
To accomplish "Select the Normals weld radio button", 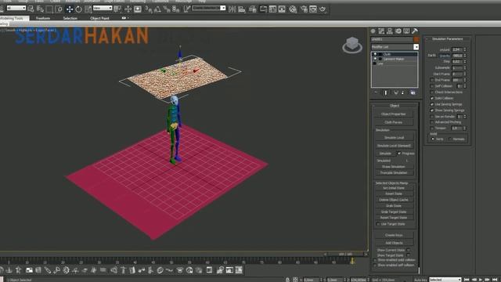I will [450, 139].
